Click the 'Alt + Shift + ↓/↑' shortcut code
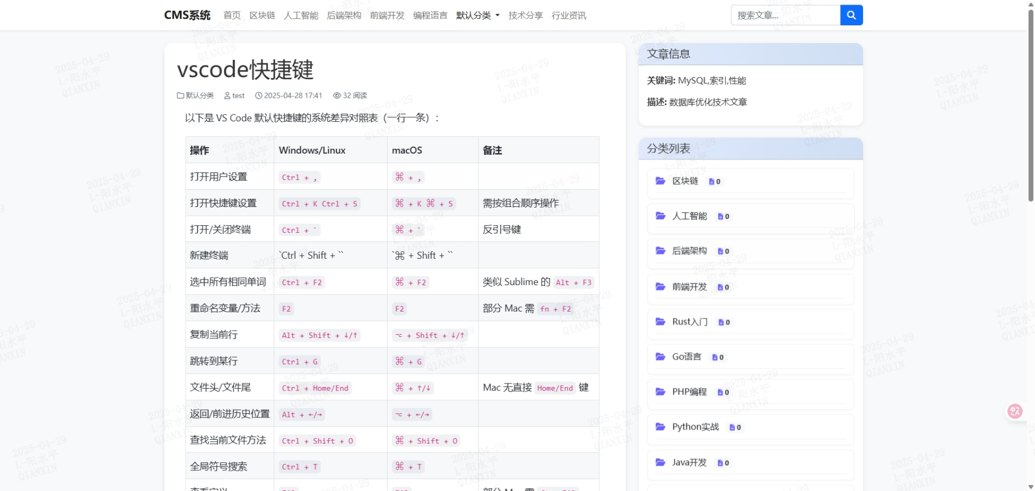The image size is (1035, 491). [320, 335]
